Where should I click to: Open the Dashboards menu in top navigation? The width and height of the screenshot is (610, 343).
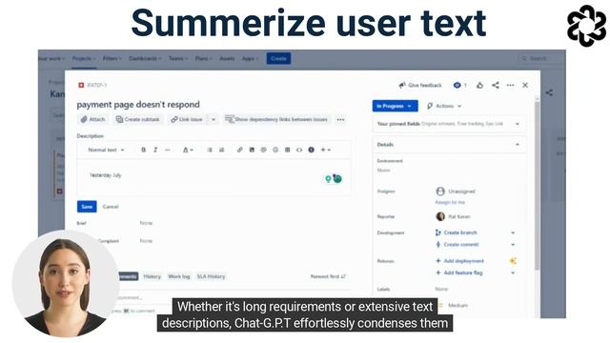pos(145,58)
